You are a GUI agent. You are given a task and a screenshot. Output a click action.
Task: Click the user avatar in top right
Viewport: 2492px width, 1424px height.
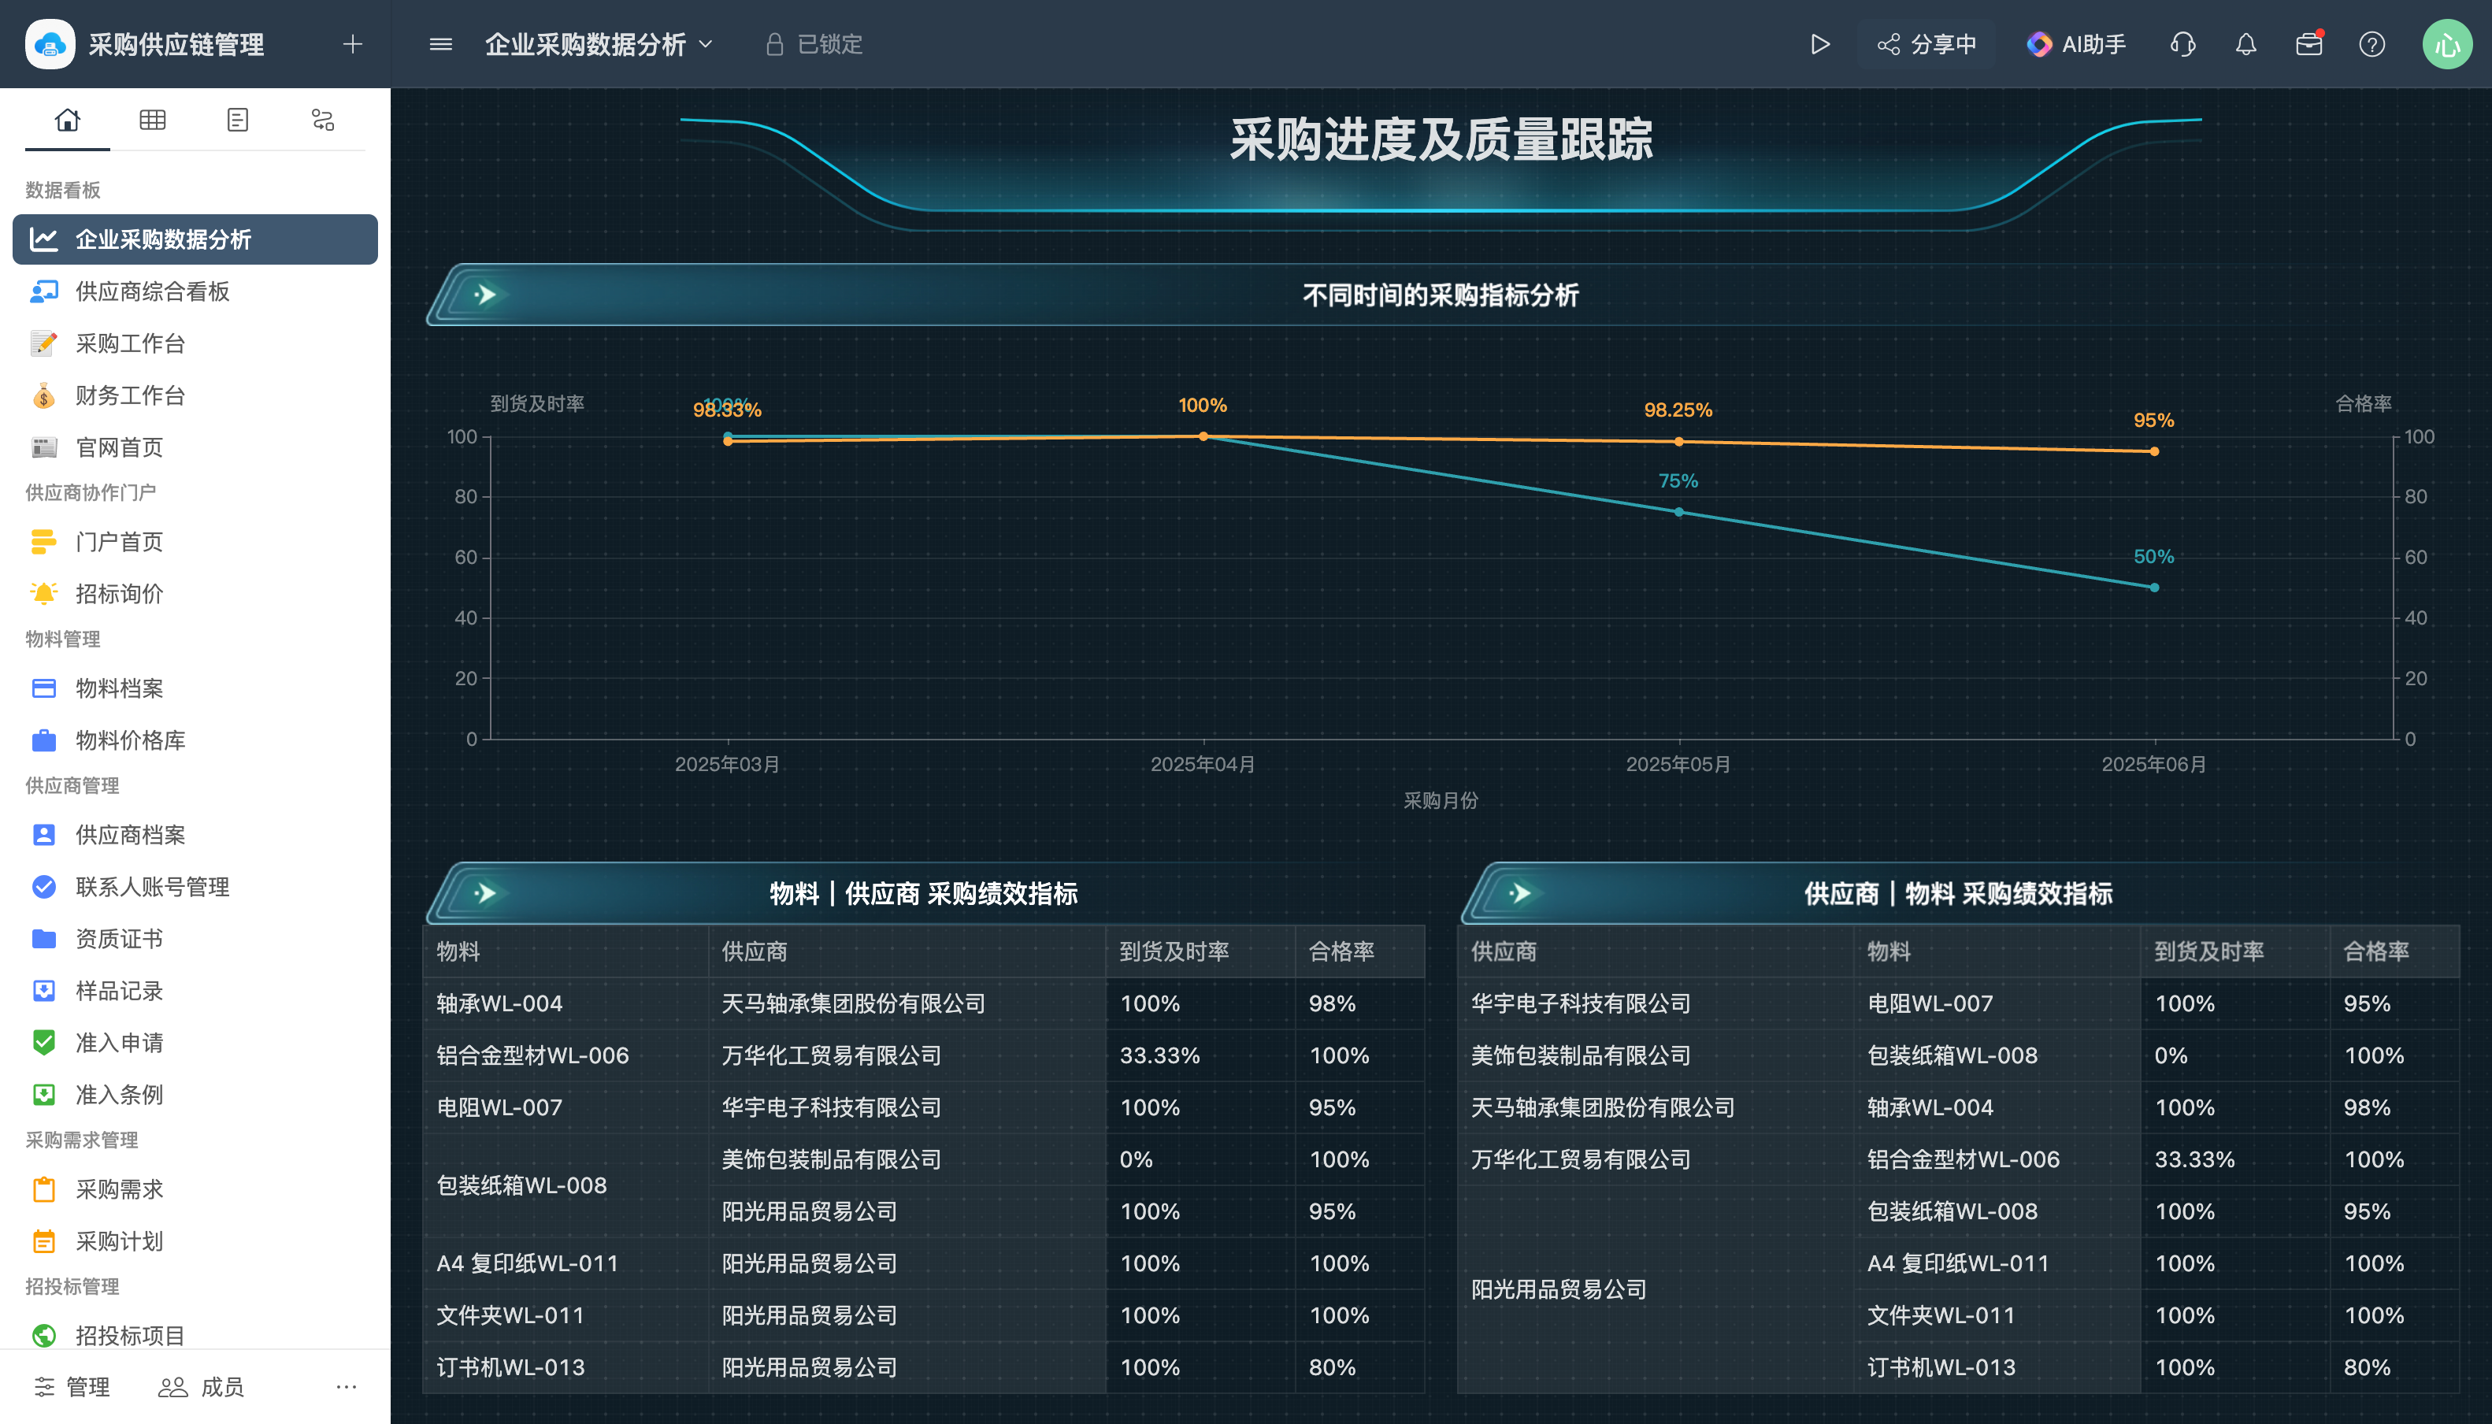2447,44
